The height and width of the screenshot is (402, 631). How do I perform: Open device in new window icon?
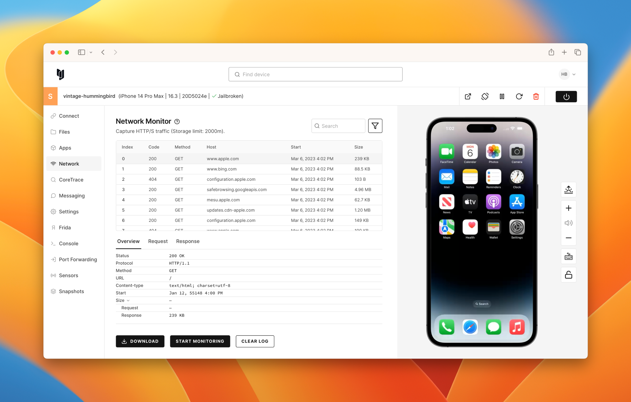pos(468,96)
